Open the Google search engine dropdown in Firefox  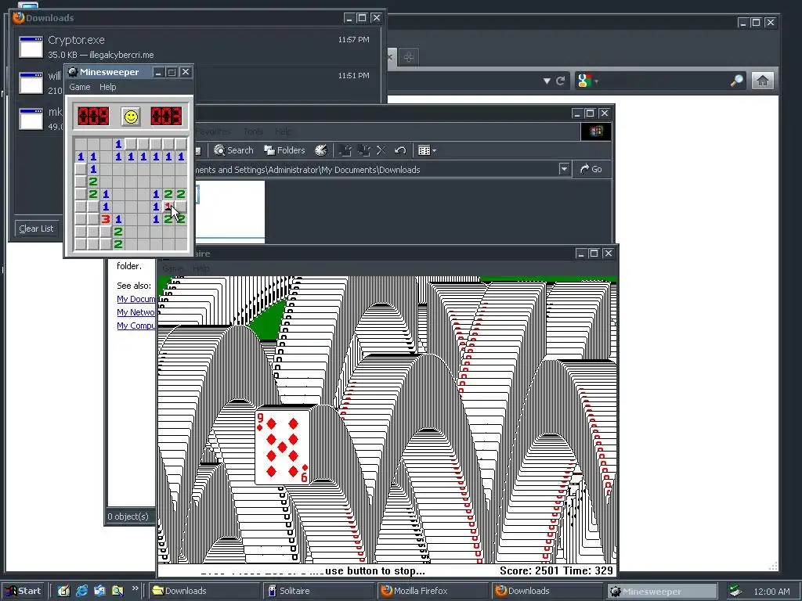click(587, 81)
